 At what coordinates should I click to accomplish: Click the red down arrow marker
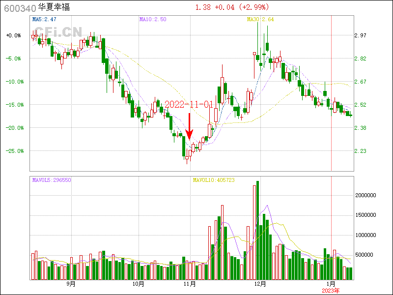pyautogui.click(x=190, y=127)
